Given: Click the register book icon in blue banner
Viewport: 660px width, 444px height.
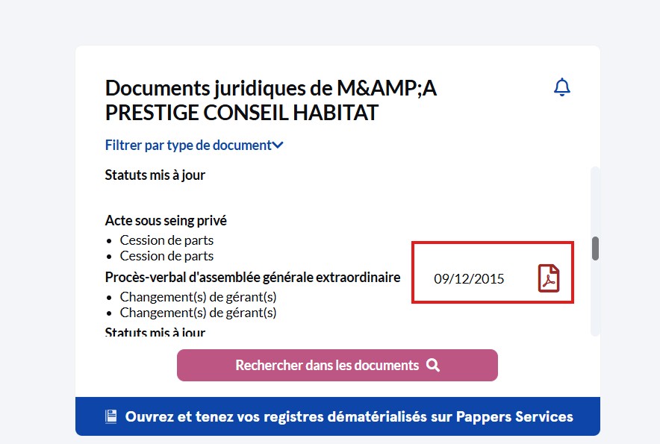Looking at the screenshot, I should tap(111, 416).
